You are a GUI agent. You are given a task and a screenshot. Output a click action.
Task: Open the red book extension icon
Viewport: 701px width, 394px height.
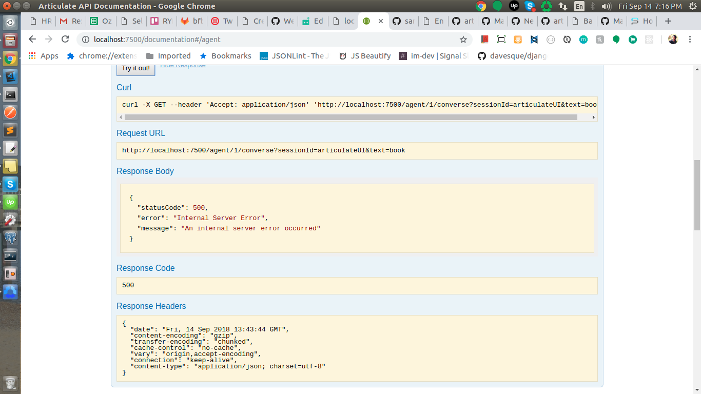(x=485, y=40)
